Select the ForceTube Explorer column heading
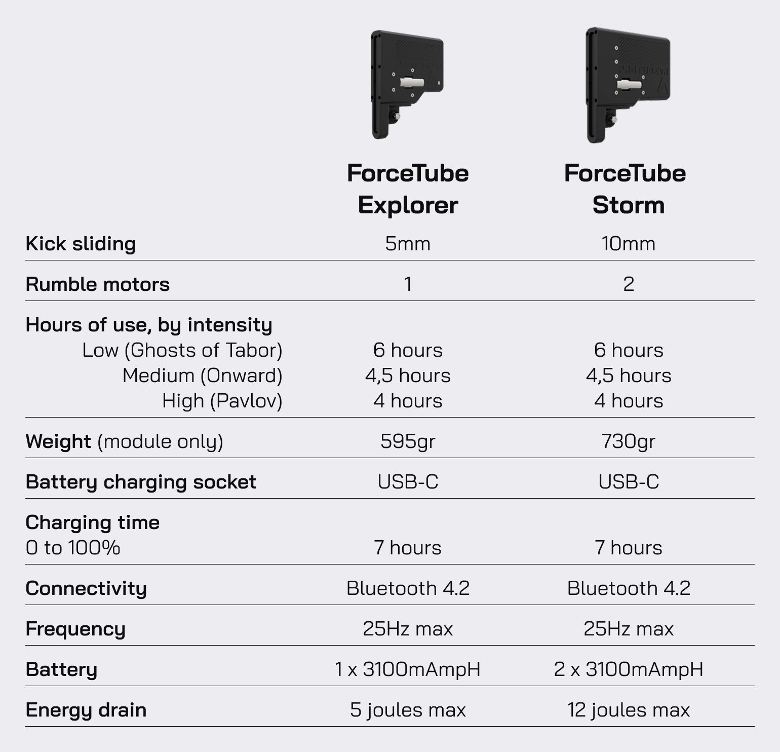This screenshot has height=752, width=780. [408, 189]
